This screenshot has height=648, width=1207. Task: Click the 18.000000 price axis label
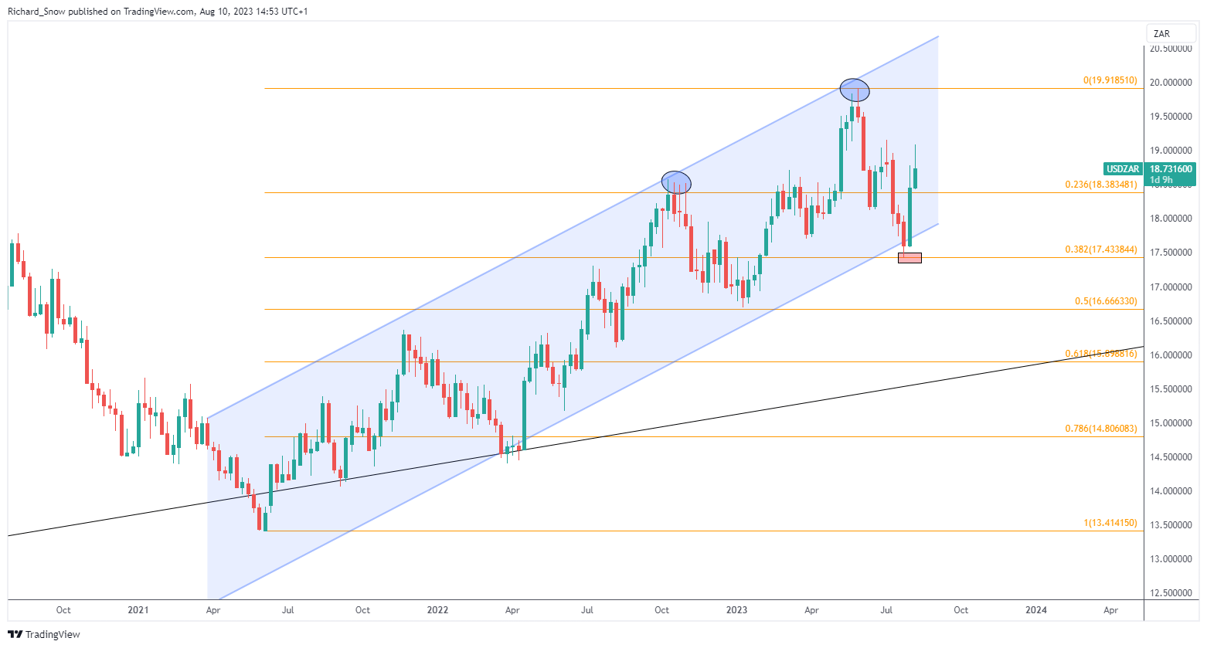pyautogui.click(x=1171, y=219)
